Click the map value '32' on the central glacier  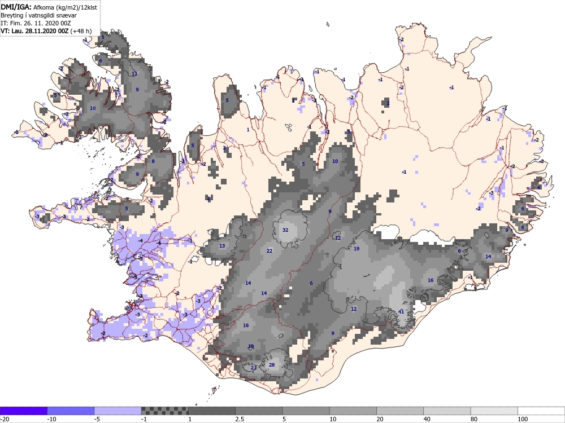point(285,230)
